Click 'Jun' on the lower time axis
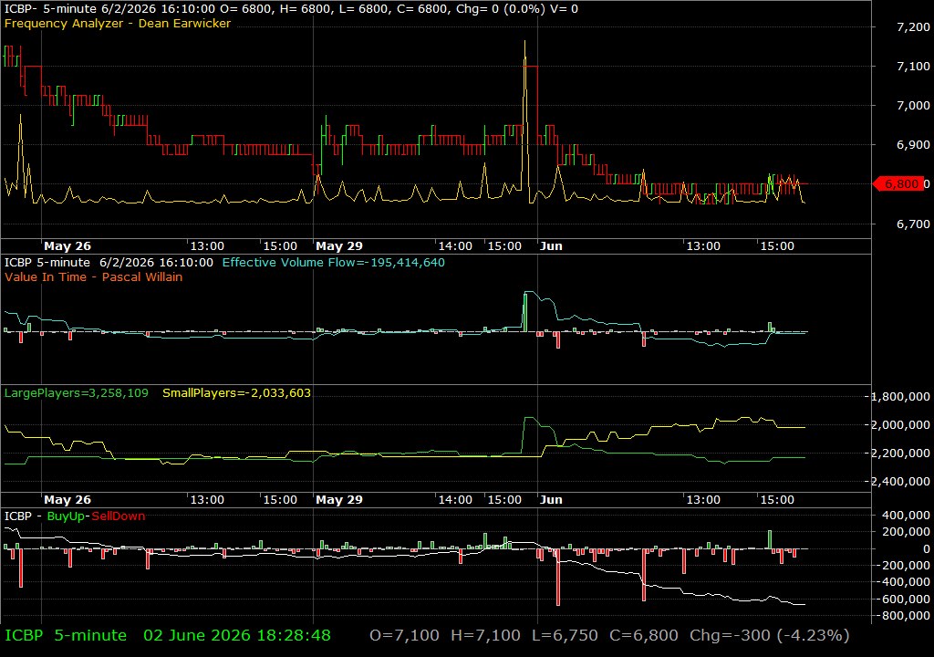 pyautogui.click(x=551, y=500)
